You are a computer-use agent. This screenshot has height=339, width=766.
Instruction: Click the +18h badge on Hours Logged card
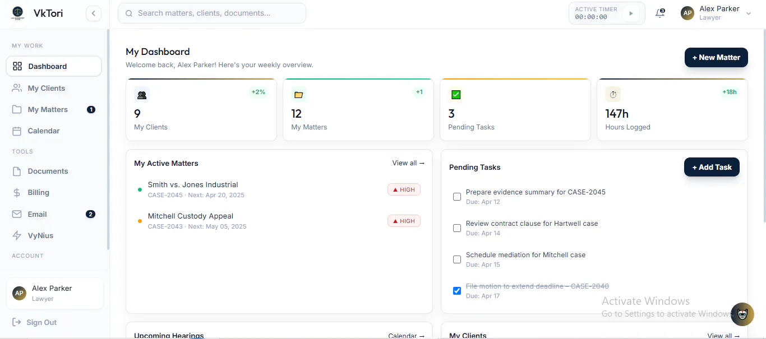pos(730,92)
